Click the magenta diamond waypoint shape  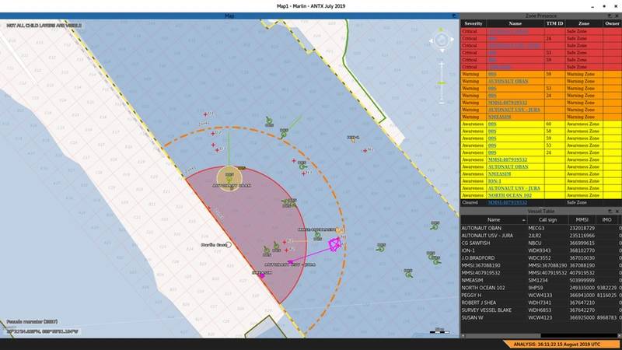(335, 244)
